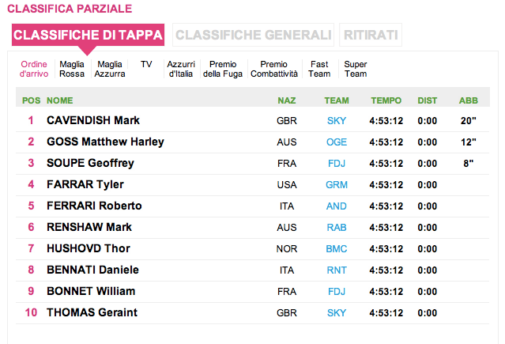Select the Super Team ranking
Screen dimensions: 505x344
356,69
